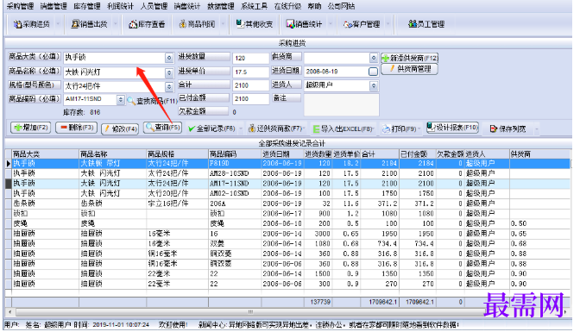Image resolution: width=580 pixels, height=332 pixels.
Task: Sort by the 进货日期 column header
Action: click(x=282, y=153)
